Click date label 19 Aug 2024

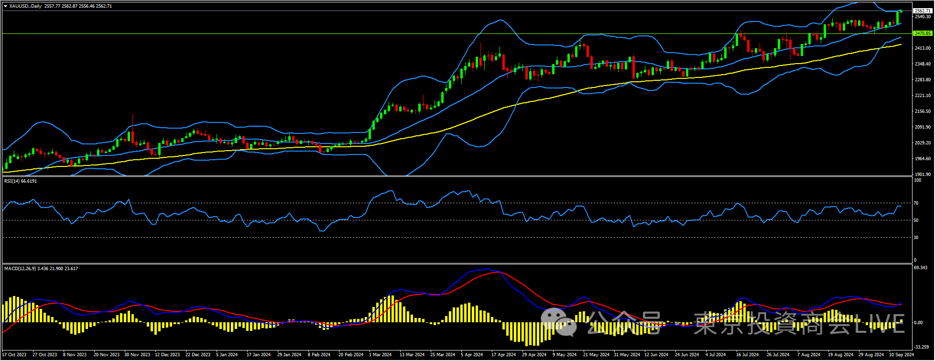click(x=841, y=355)
